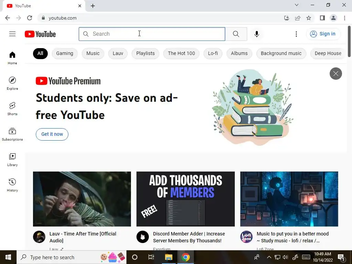Open Chrome three-dot menu
Image resolution: width=352 pixels, height=264 pixels.
point(344,18)
